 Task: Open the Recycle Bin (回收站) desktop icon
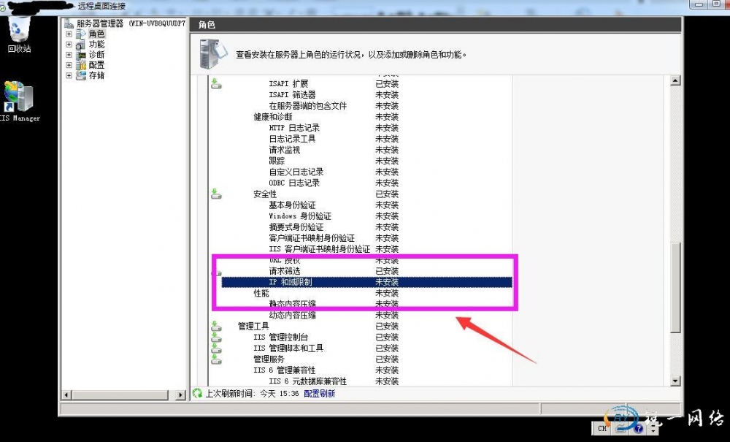coord(20,31)
